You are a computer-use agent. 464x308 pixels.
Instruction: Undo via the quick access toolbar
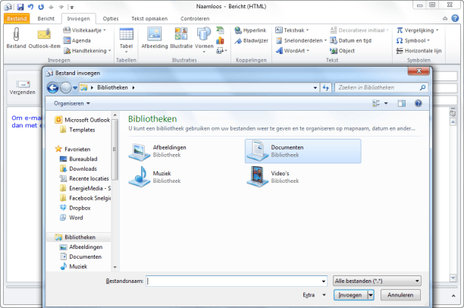(30, 7)
